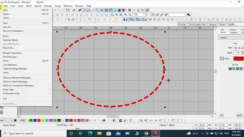Open the colorway dropdown at bottom left

(11, 120)
